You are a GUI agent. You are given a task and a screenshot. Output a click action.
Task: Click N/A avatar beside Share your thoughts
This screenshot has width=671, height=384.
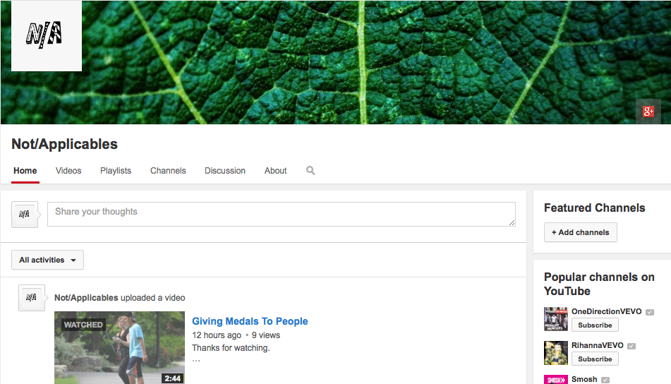coord(25,214)
